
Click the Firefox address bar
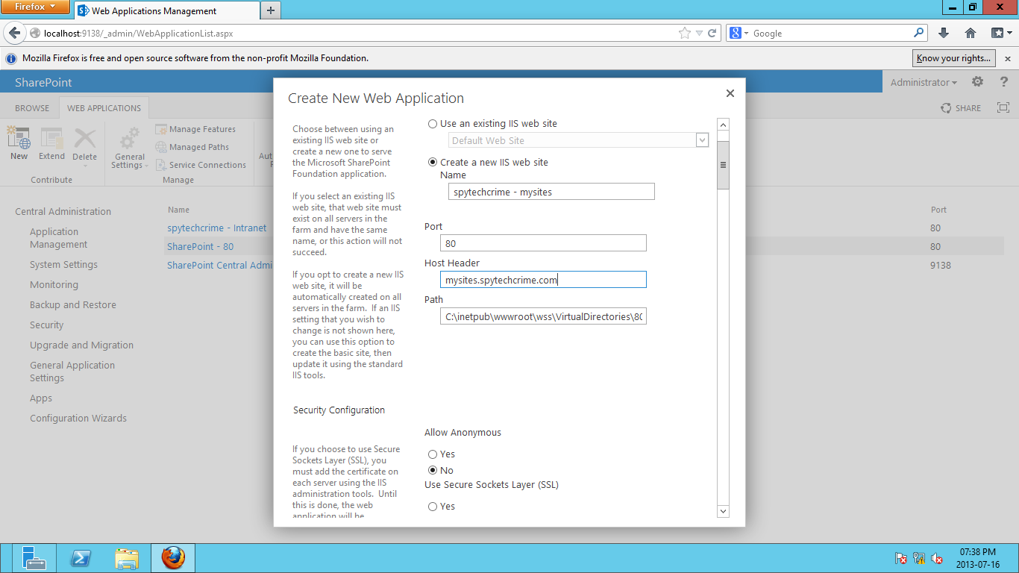[358, 33]
